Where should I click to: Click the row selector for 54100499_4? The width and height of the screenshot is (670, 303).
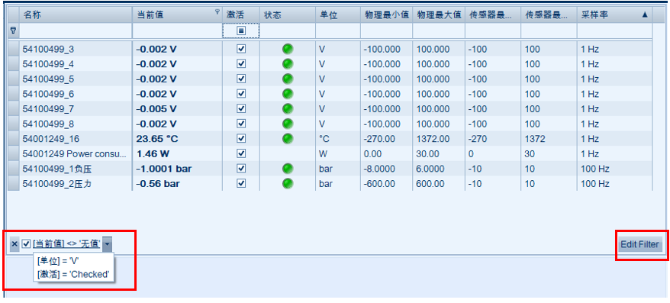tap(13, 64)
